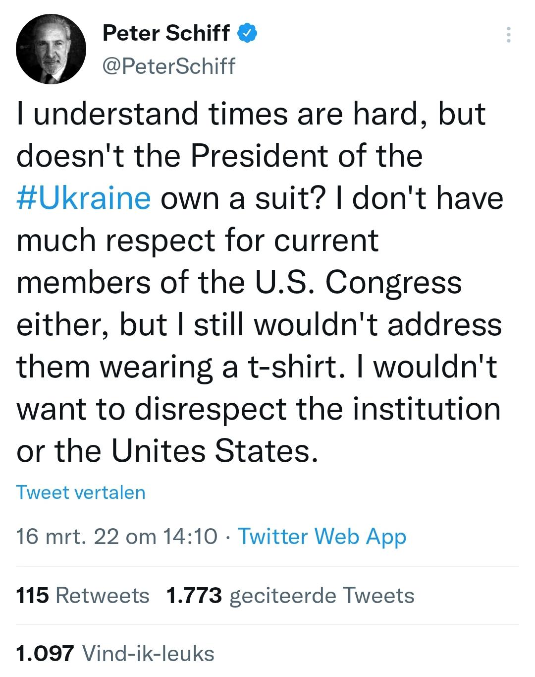Open the #Ukraine hashtag

pos(83,198)
